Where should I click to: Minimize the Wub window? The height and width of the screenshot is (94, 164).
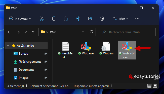[x=130, y=8]
